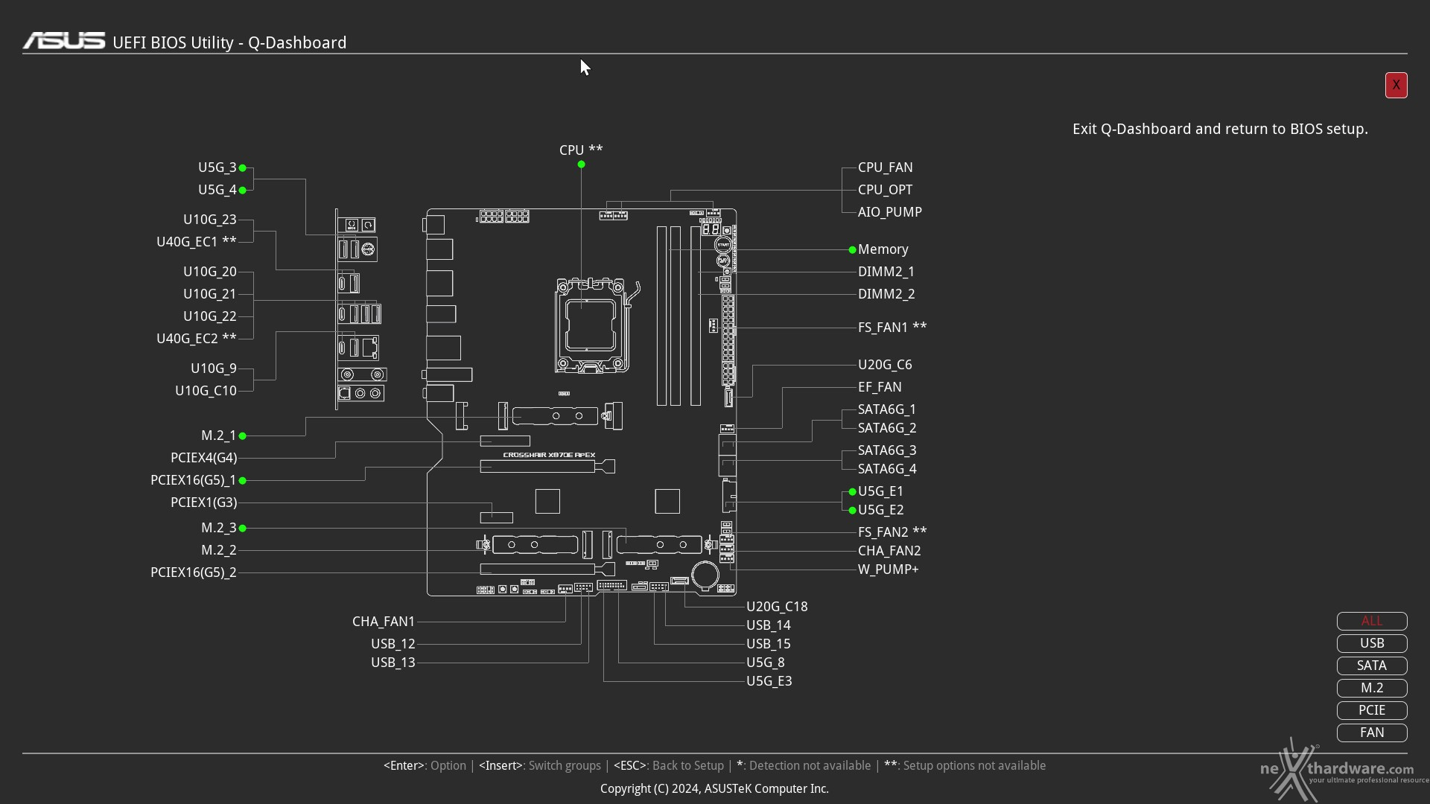The width and height of the screenshot is (1430, 804).
Task: Open the M.2_2 slot entry
Action: (218, 550)
